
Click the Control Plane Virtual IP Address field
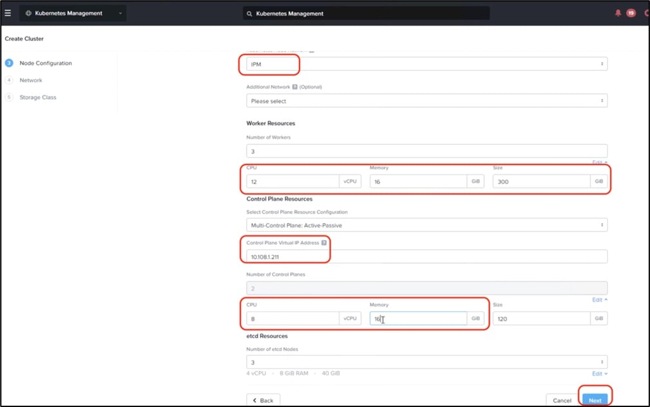(x=427, y=257)
